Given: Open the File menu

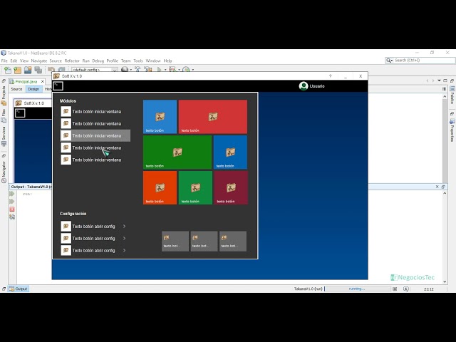Looking at the screenshot, I should [4, 61].
